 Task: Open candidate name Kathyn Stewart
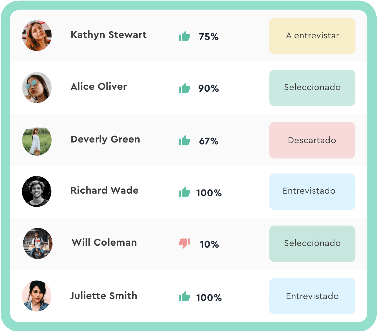pos(108,35)
